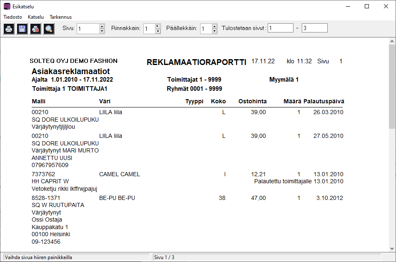Open the Tiedosto menu
Viewport: 396px width, 262px height.
(x=13, y=17)
